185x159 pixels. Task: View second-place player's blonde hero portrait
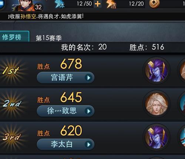(157, 104)
